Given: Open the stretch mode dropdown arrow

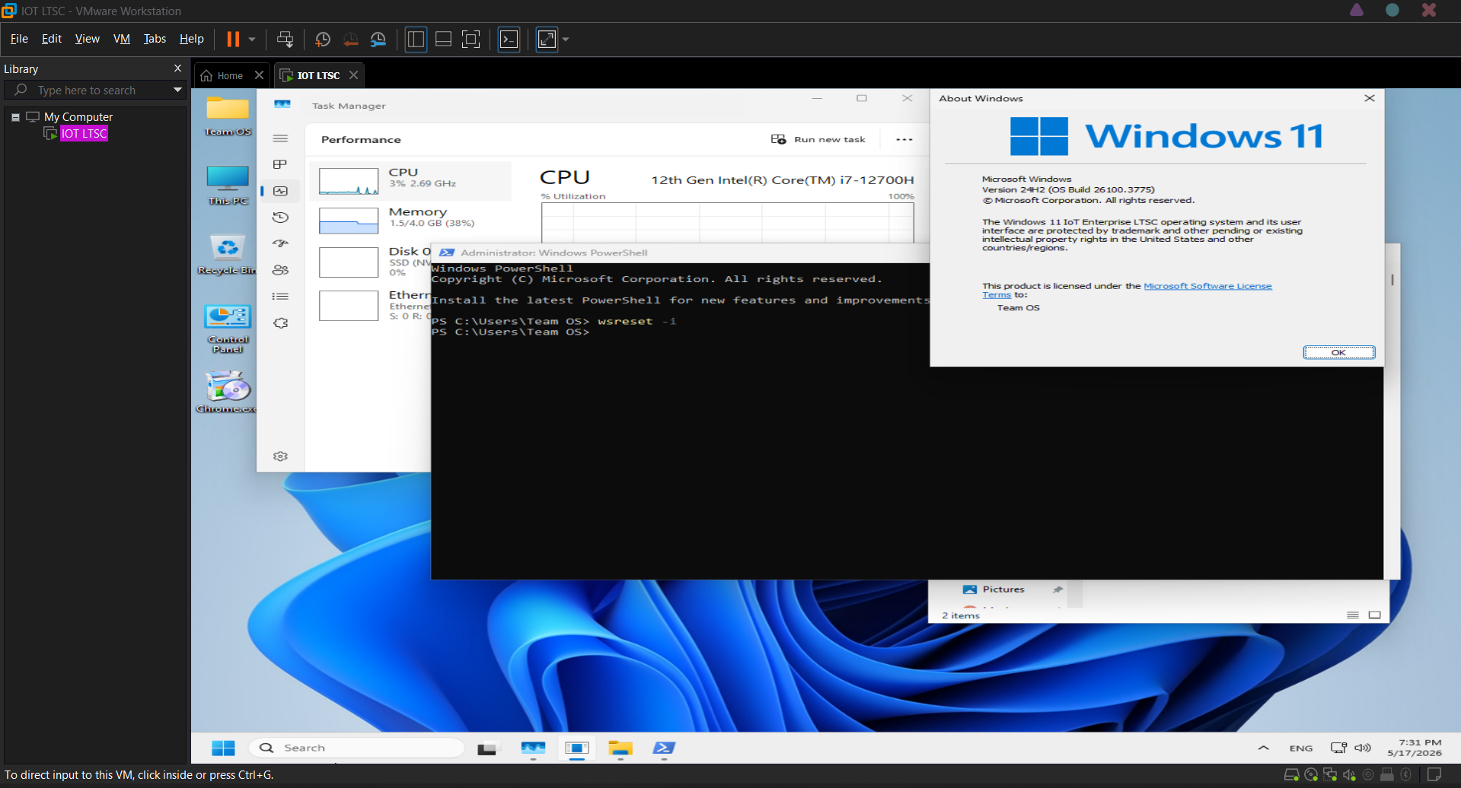Looking at the screenshot, I should pyautogui.click(x=566, y=39).
